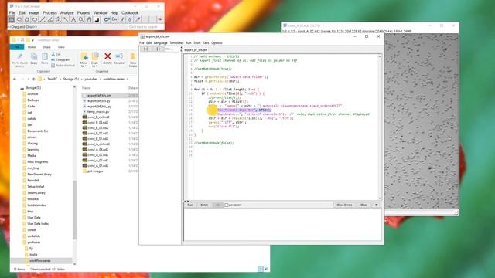The width and height of the screenshot is (495, 278).
Task: Select the Rectangle selection tool in Fiji
Action: pyautogui.click(x=12, y=19)
